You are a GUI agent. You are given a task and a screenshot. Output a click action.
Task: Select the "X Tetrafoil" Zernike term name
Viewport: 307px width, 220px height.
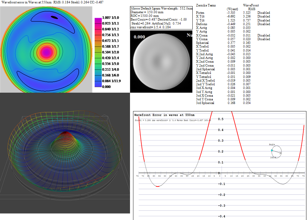(203, 73)
